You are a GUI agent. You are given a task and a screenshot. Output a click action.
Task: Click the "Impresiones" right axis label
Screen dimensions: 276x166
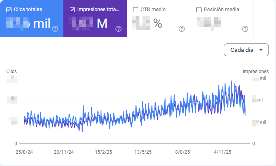(256, 72)
